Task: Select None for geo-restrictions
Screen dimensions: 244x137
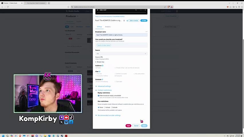Action: click(x=99, y=107)
